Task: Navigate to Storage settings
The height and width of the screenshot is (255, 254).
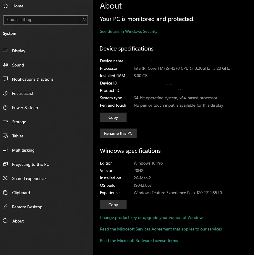Action: pyautogui.click(x=19, y=122)
